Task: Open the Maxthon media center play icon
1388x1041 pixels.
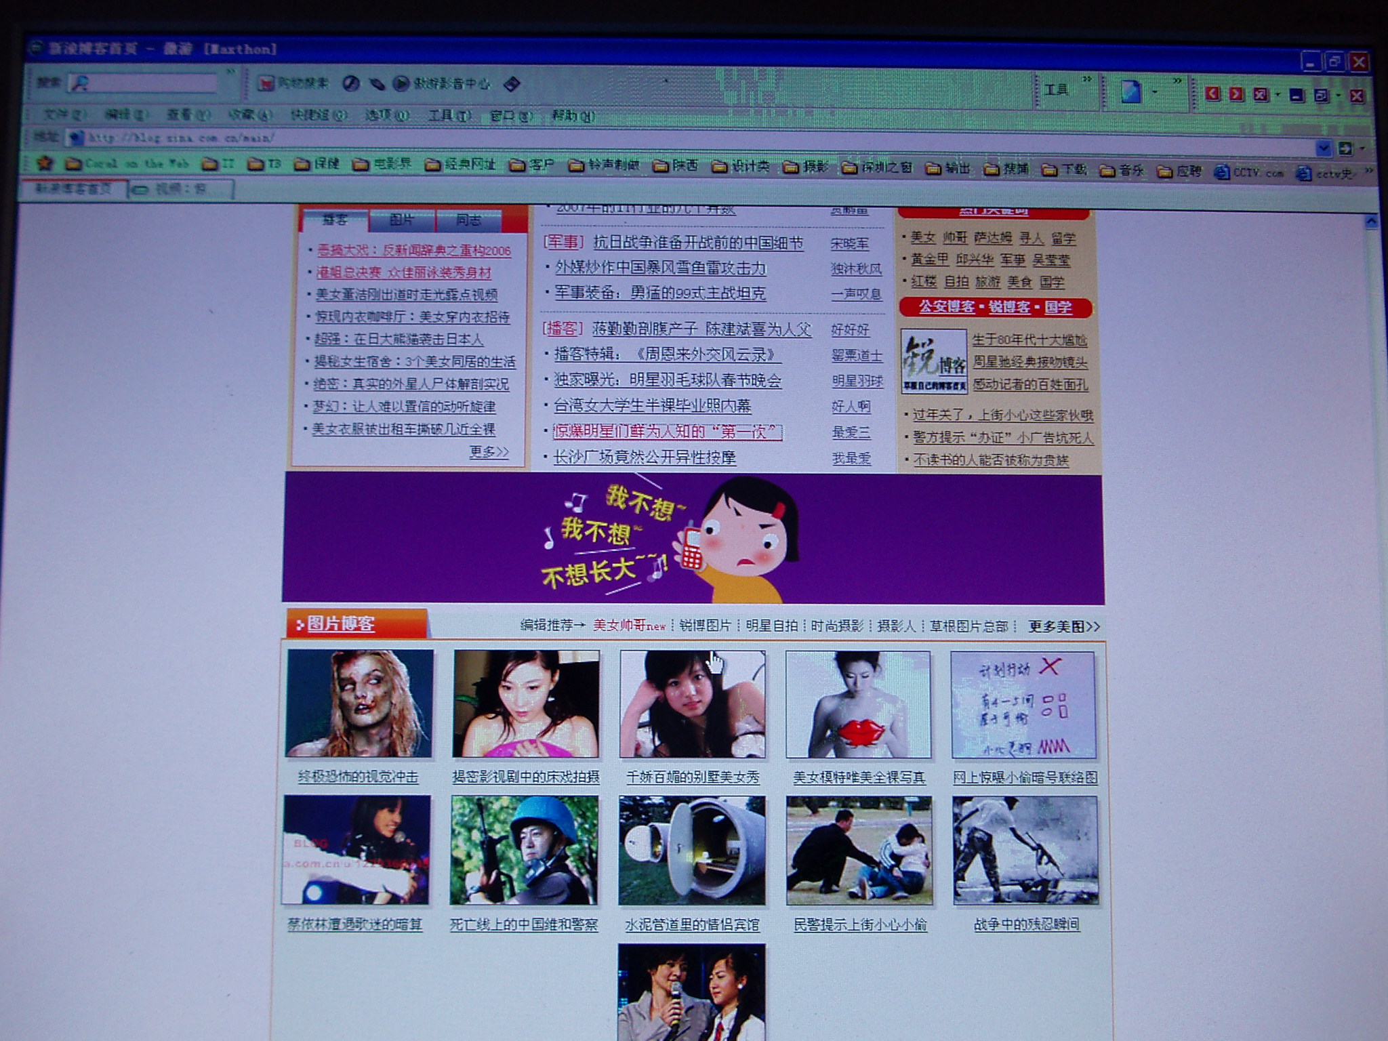Action: 401,83
